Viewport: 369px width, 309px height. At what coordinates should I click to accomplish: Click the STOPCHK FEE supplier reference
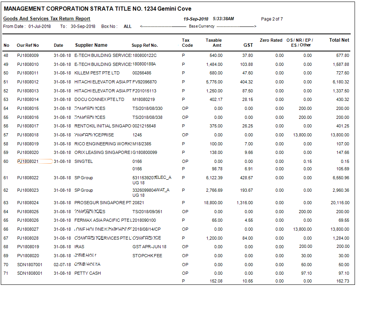(x=147, y=256)
